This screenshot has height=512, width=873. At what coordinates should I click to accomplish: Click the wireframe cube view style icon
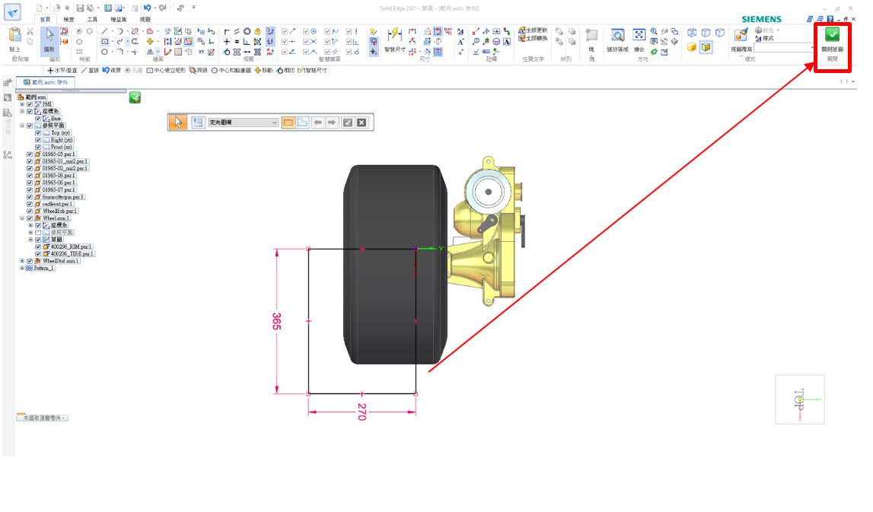click(692, 33)
